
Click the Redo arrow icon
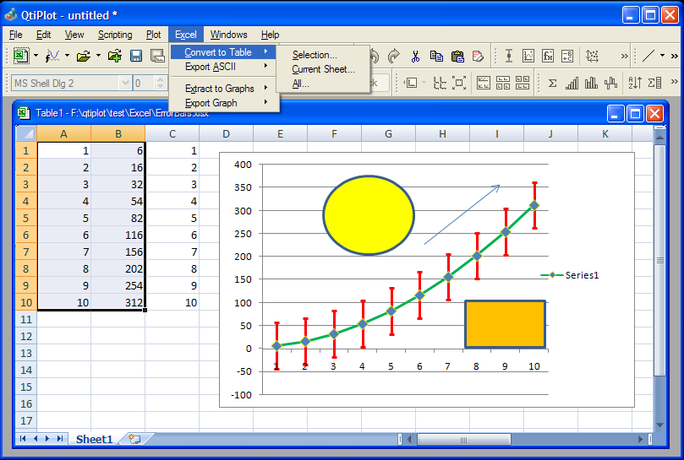pos(394,57)
